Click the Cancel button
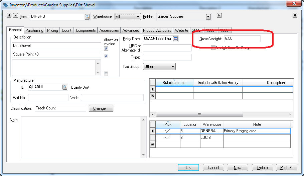 [213, 167]
